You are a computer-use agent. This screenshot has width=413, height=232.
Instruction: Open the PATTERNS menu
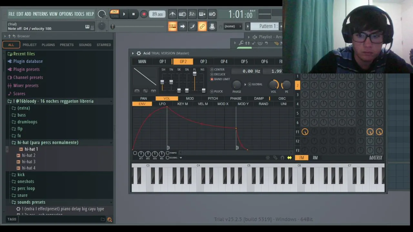(40, 14)
